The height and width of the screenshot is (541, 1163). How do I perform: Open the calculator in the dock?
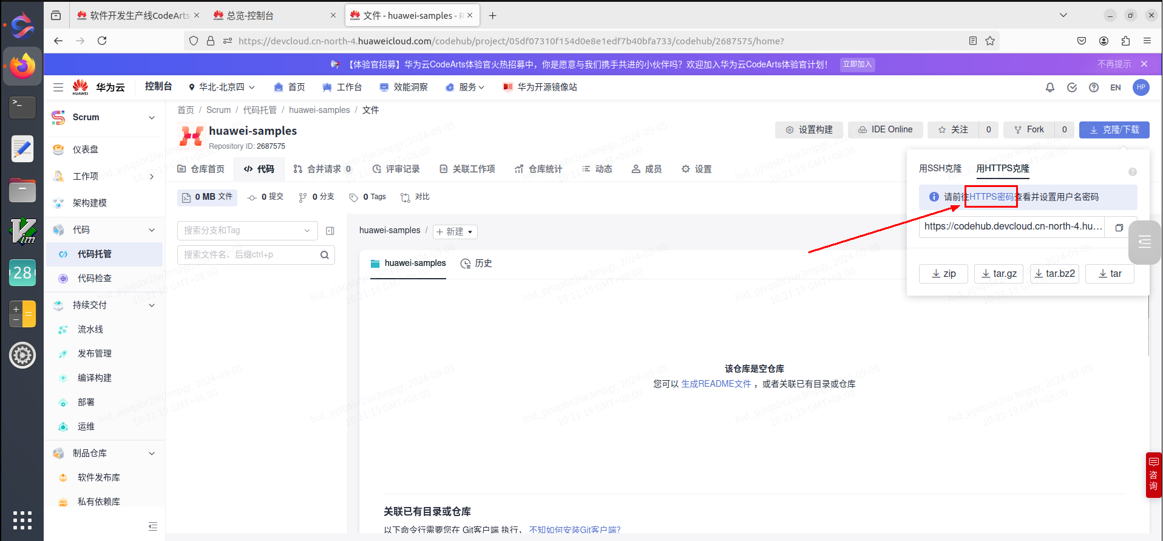22,314
